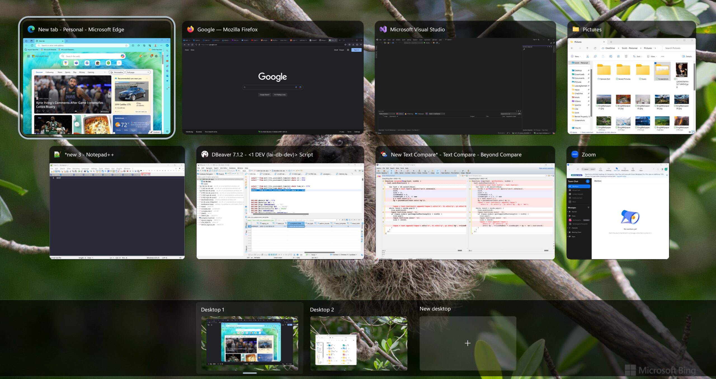Click 'New Text Compare* - Text Compare - Beyond Compare' title
This screenshot has height=379, width=716.
click(456, 155)
